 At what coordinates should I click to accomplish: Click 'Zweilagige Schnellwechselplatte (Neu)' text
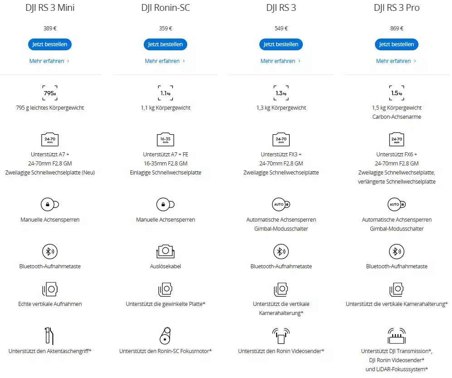(x=50, y=173)
